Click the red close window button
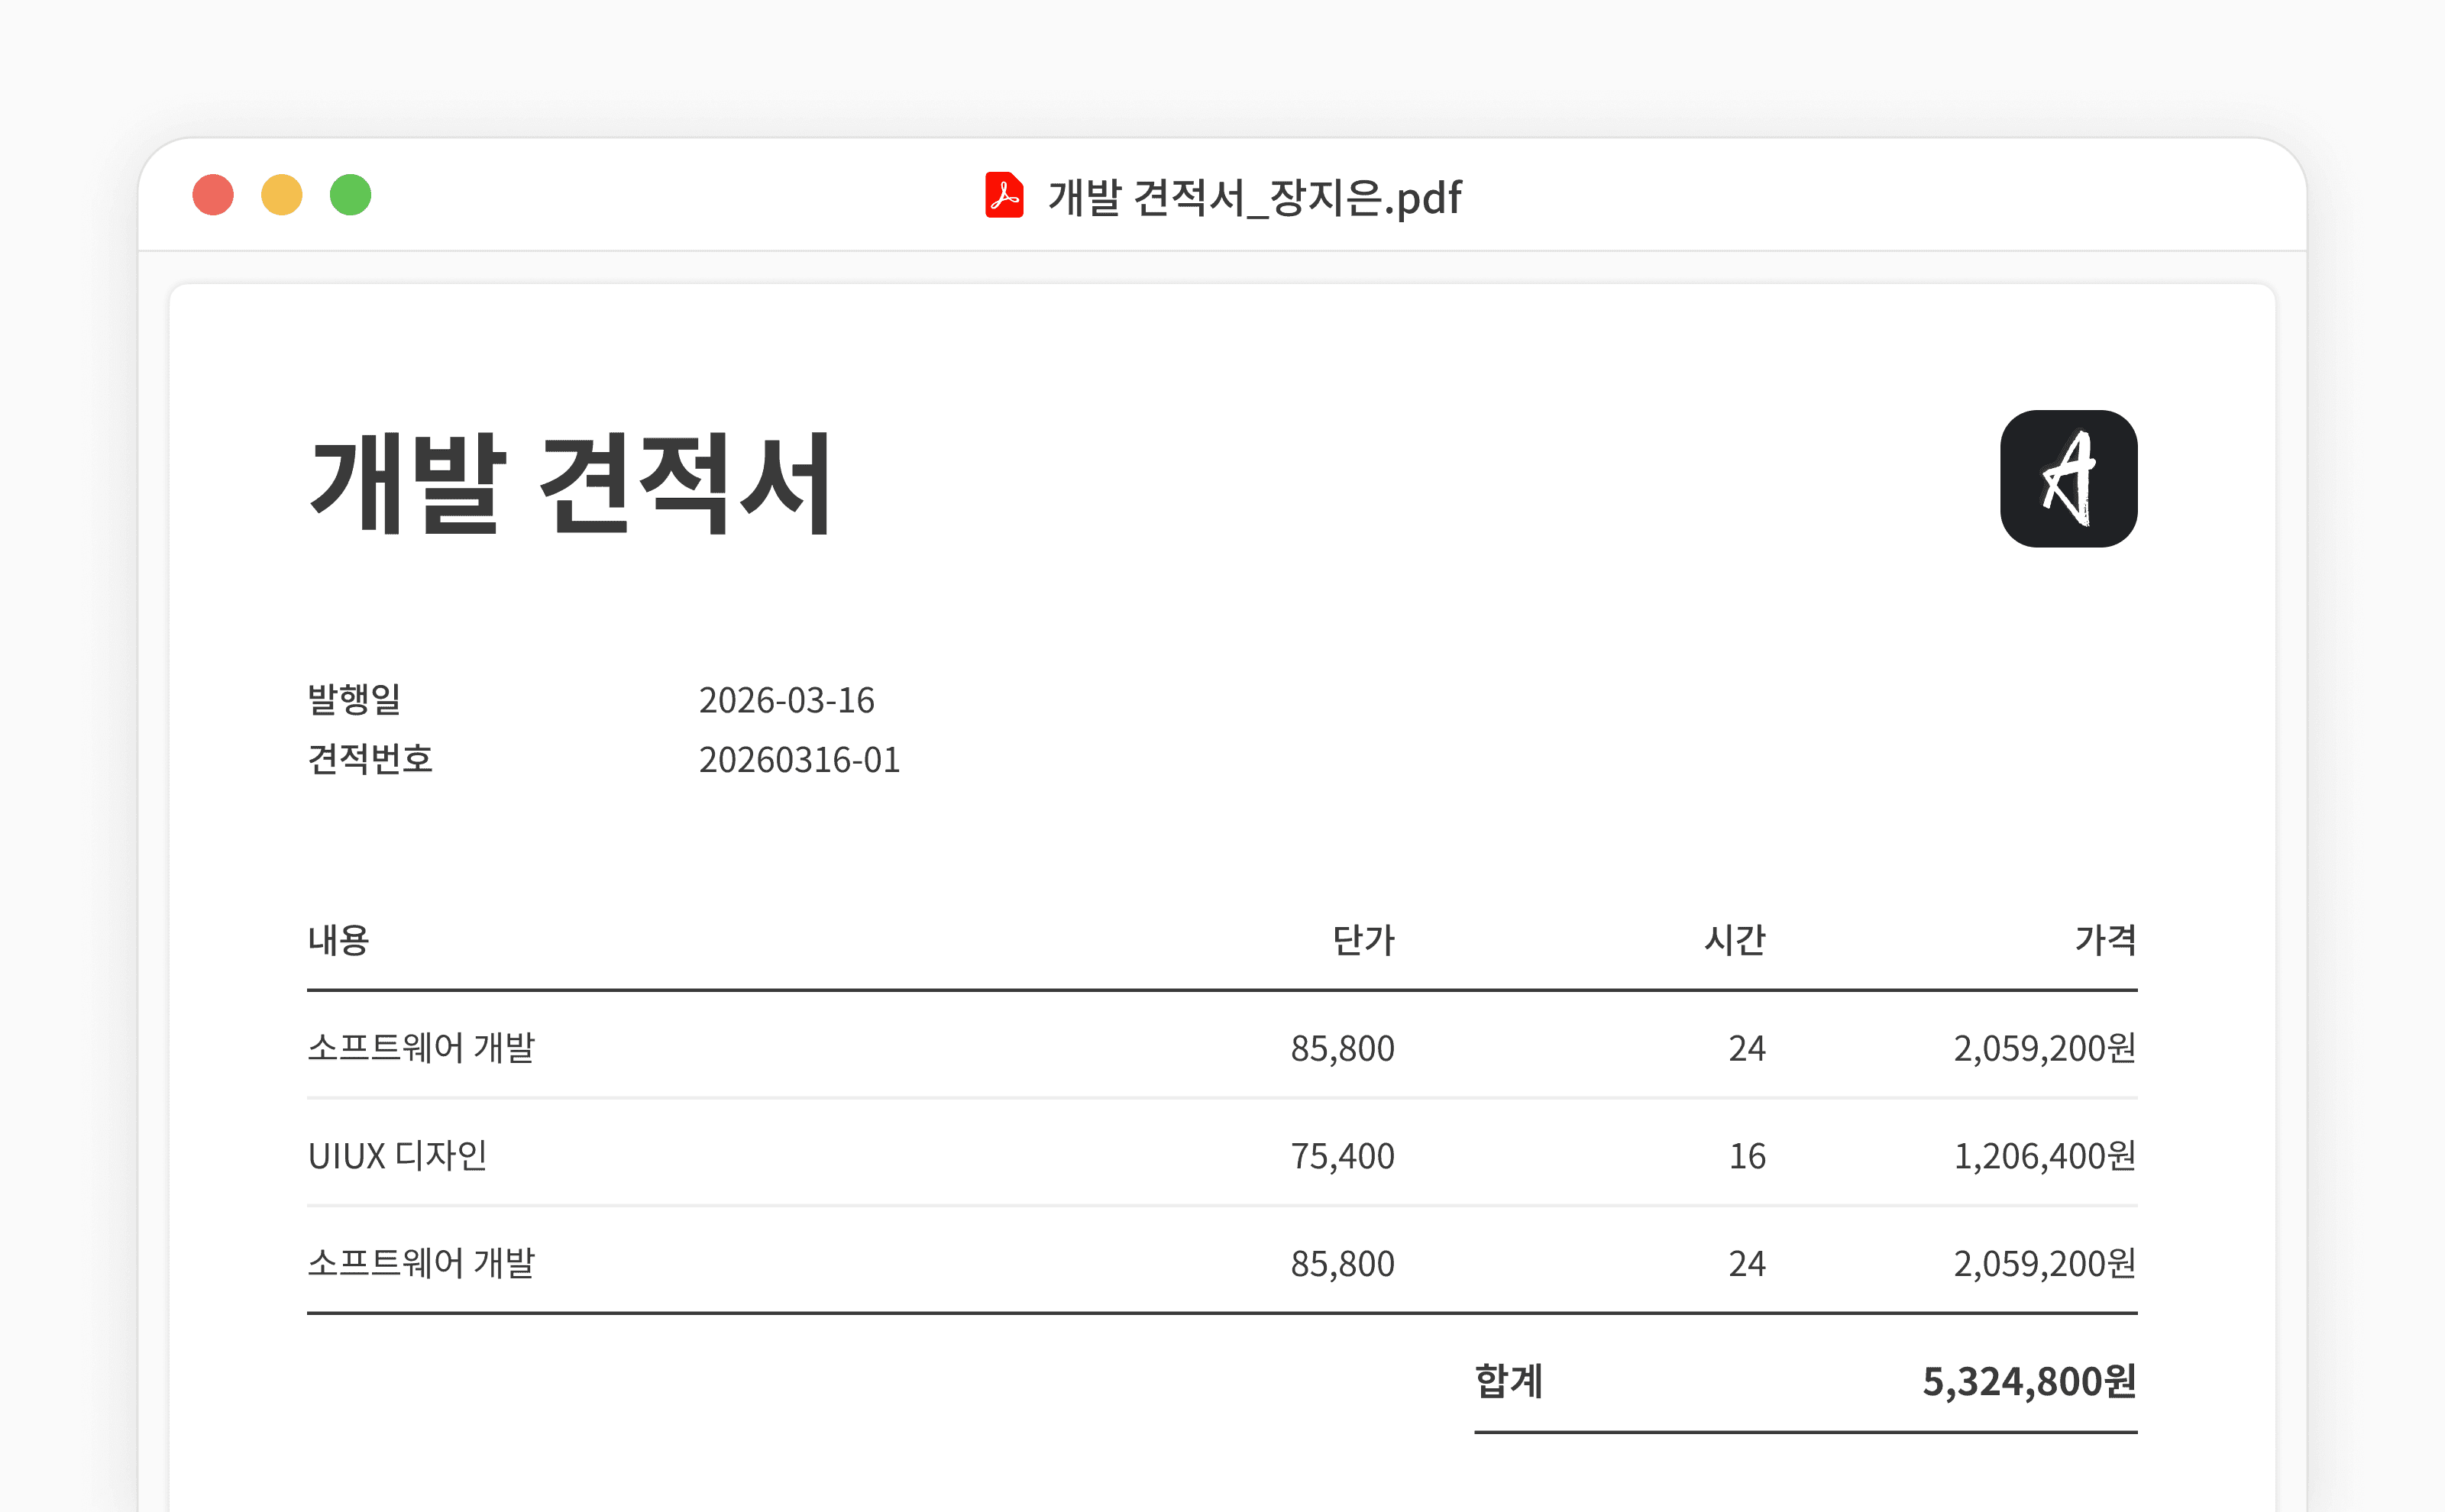 pyautogui.click(x=213, y=195)
